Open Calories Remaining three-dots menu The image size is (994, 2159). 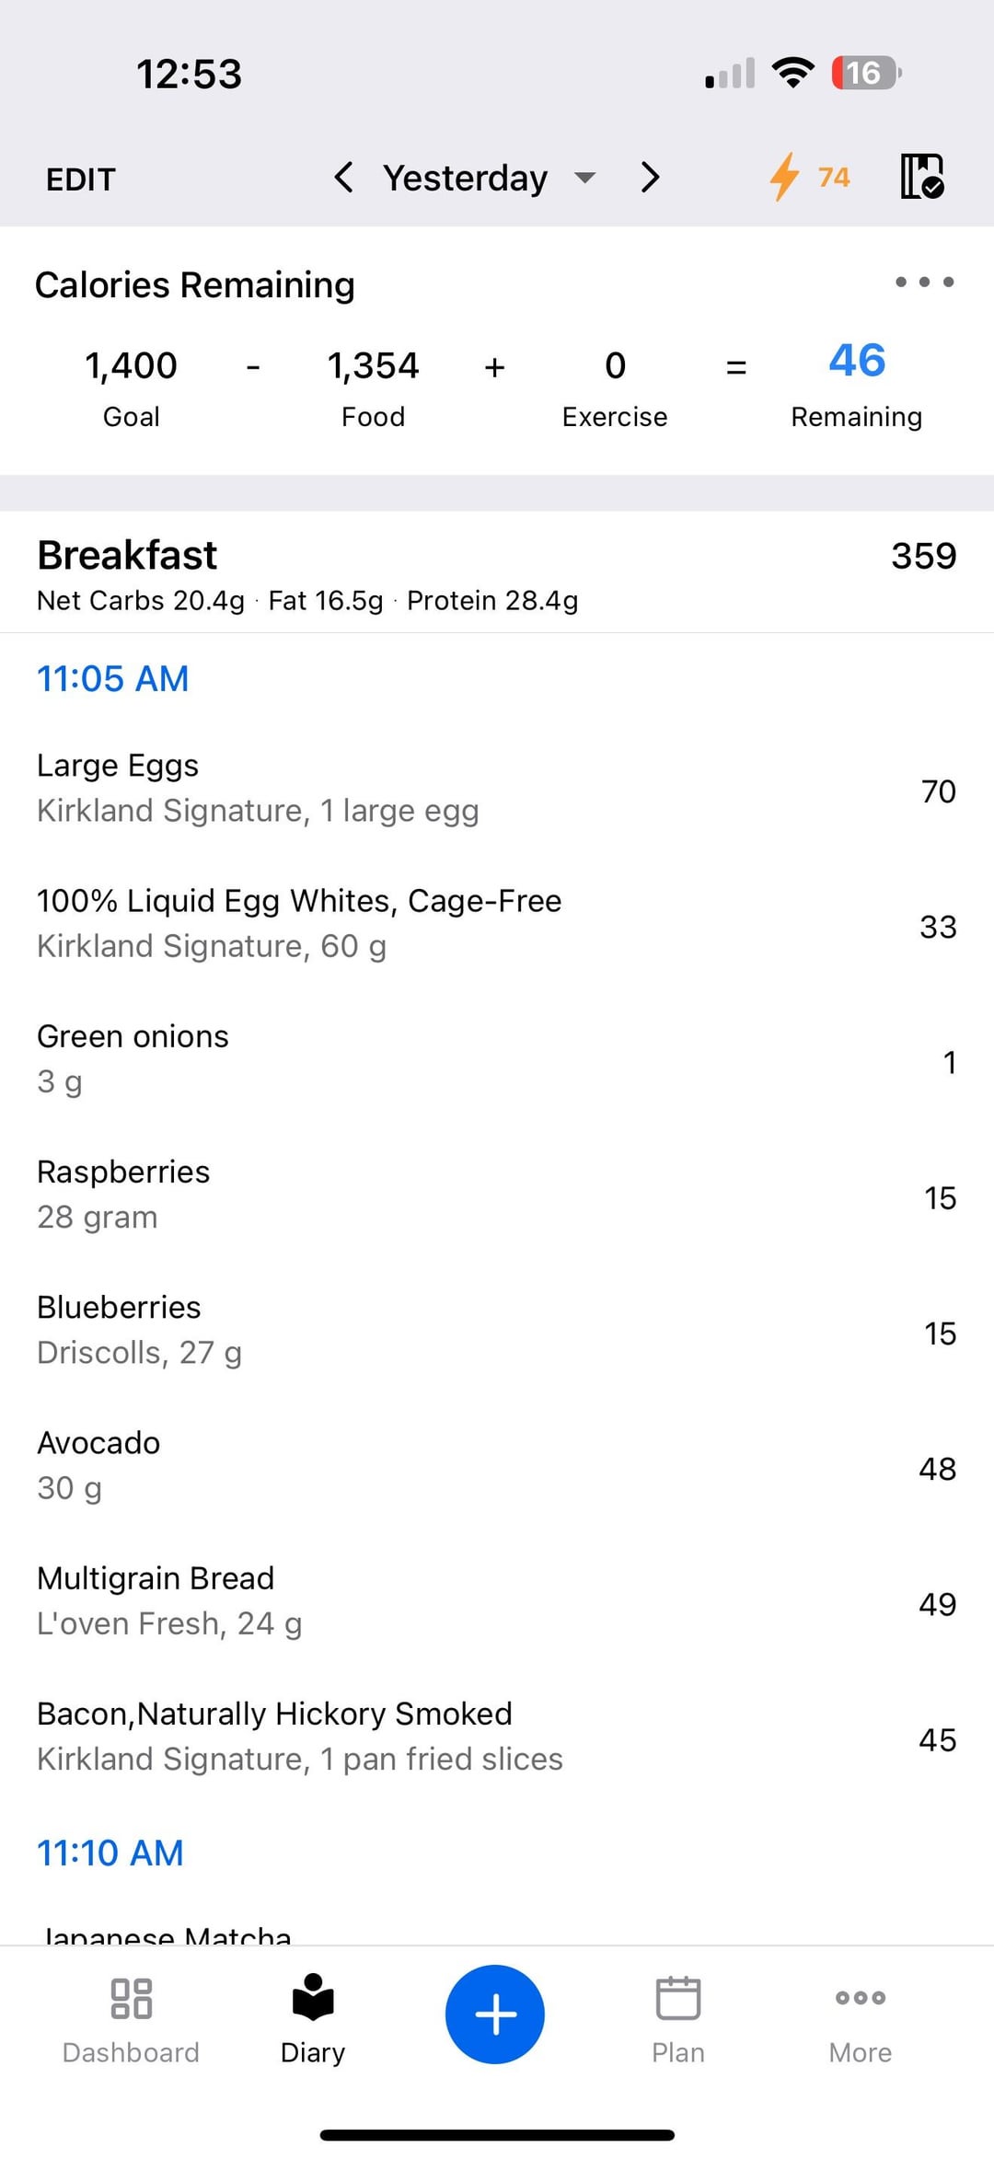(x=924, y=282)
